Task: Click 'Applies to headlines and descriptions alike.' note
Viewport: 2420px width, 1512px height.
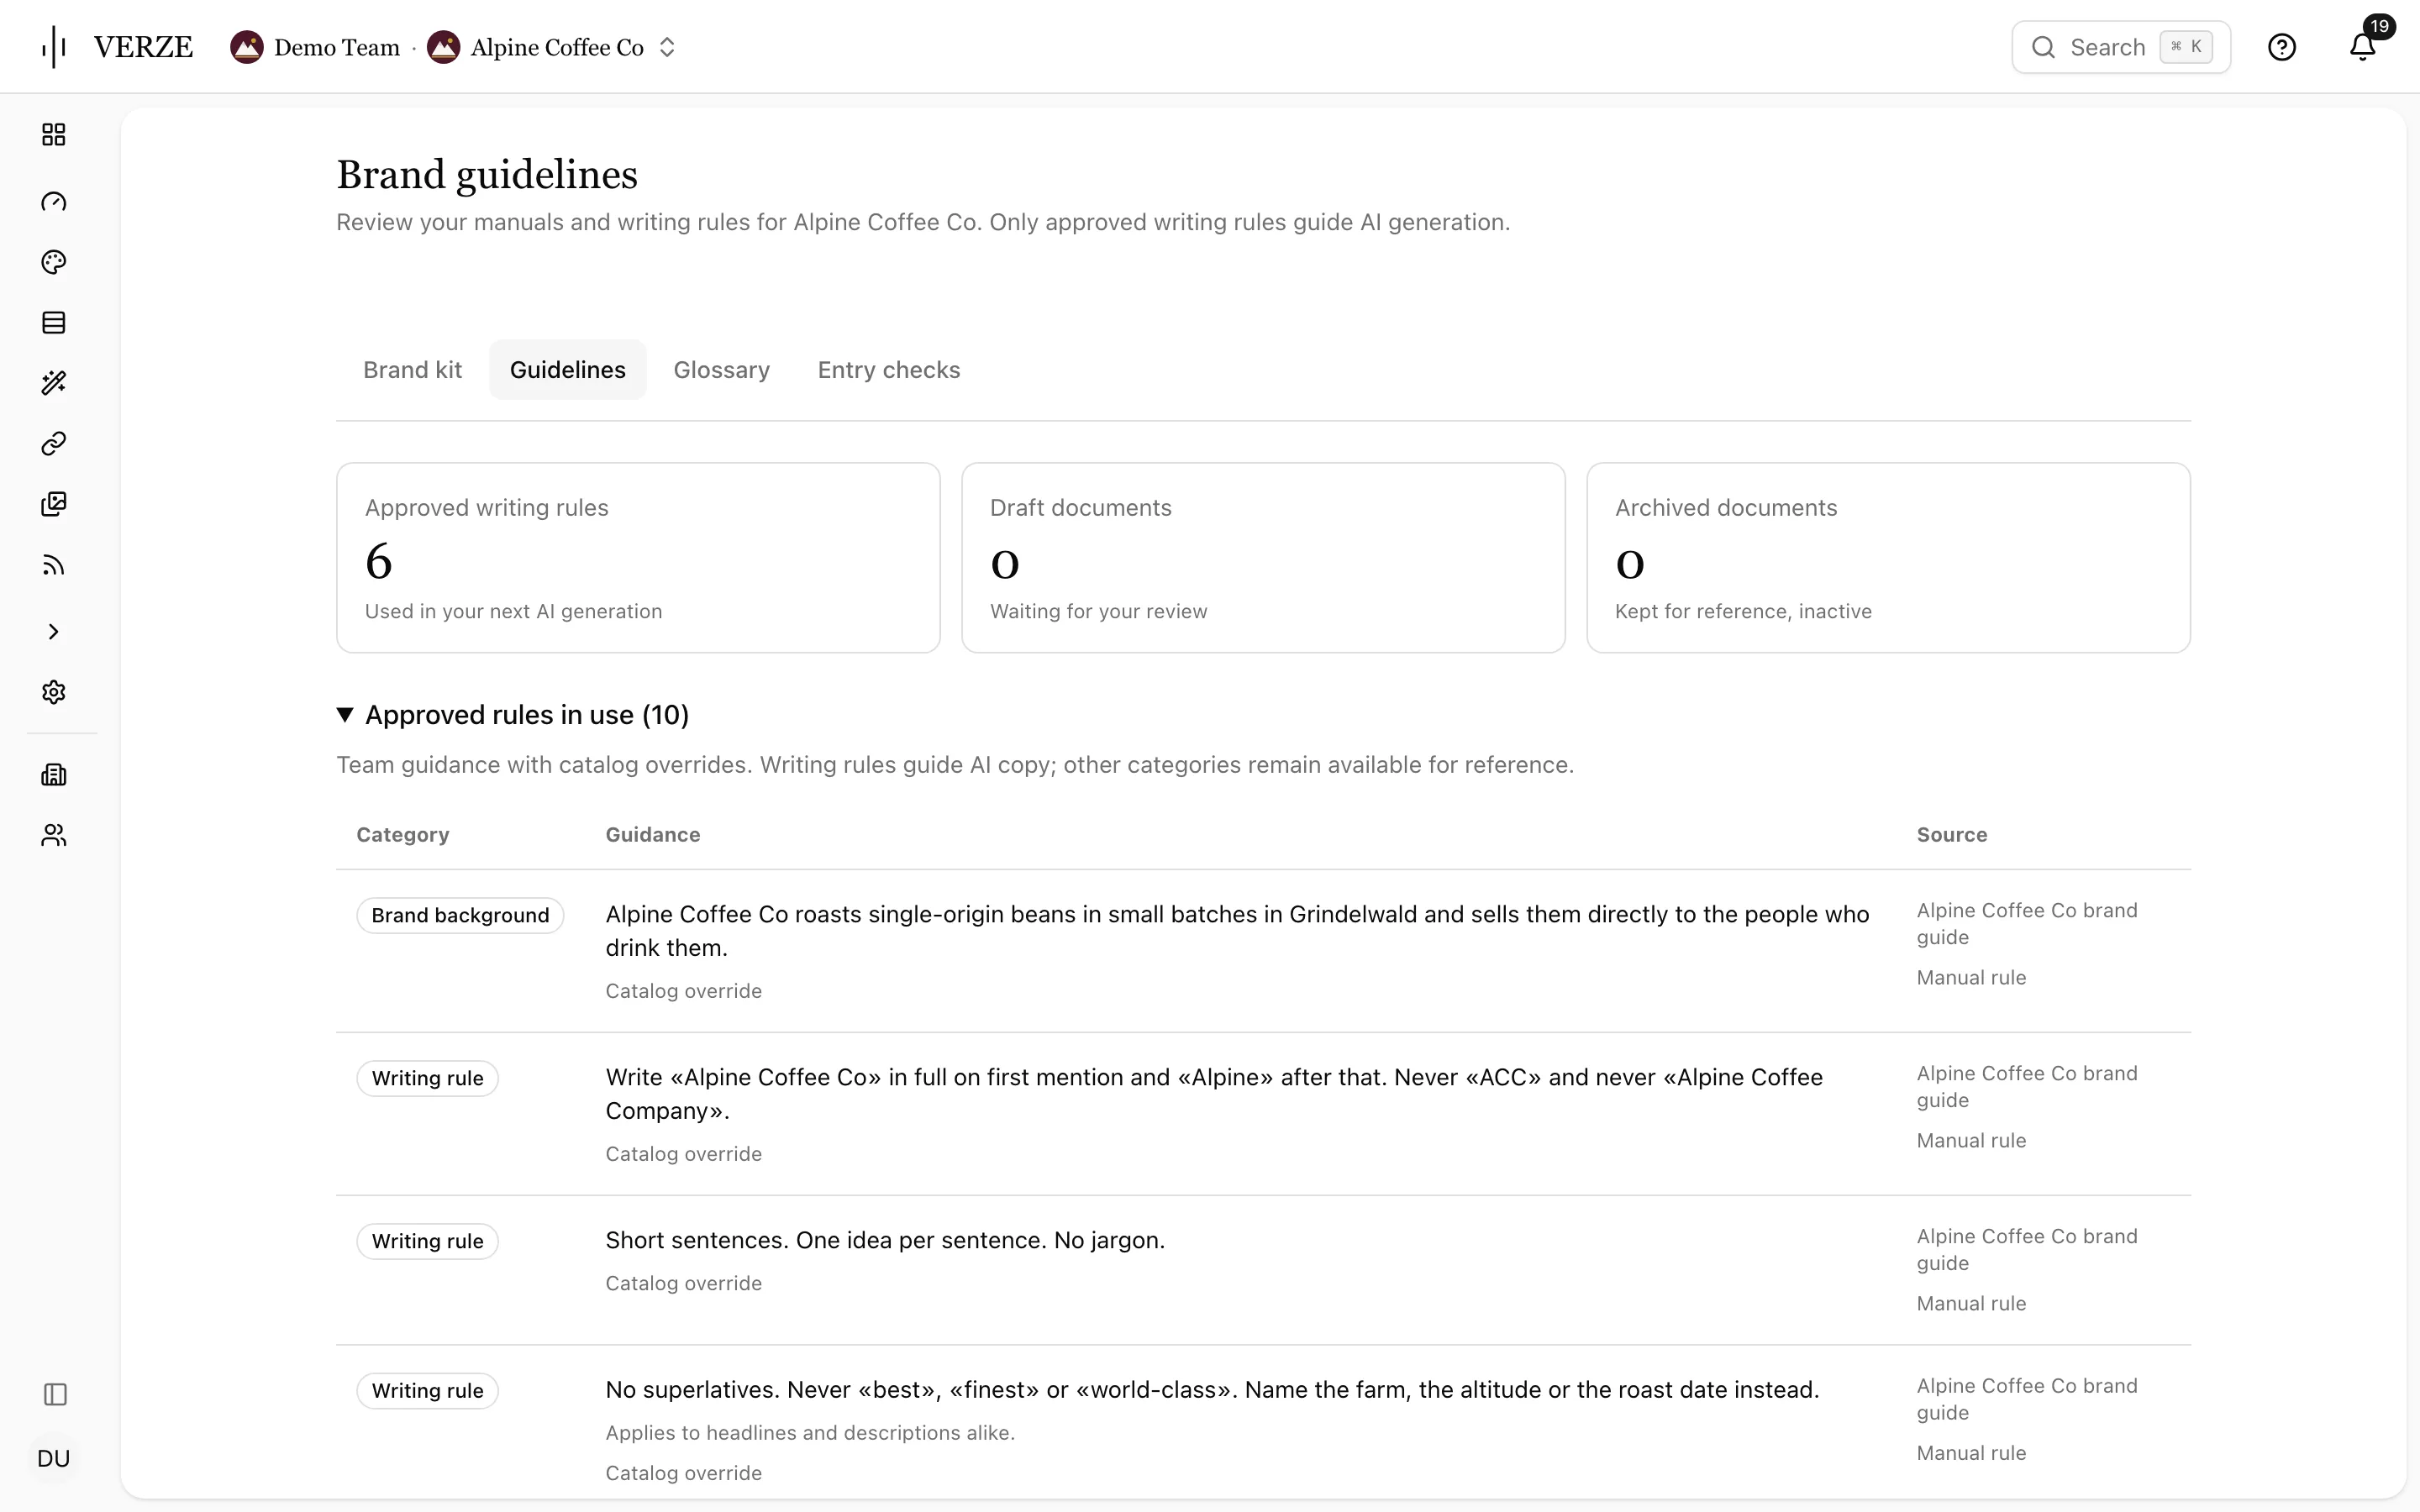Action: (x=810, y=1433)
